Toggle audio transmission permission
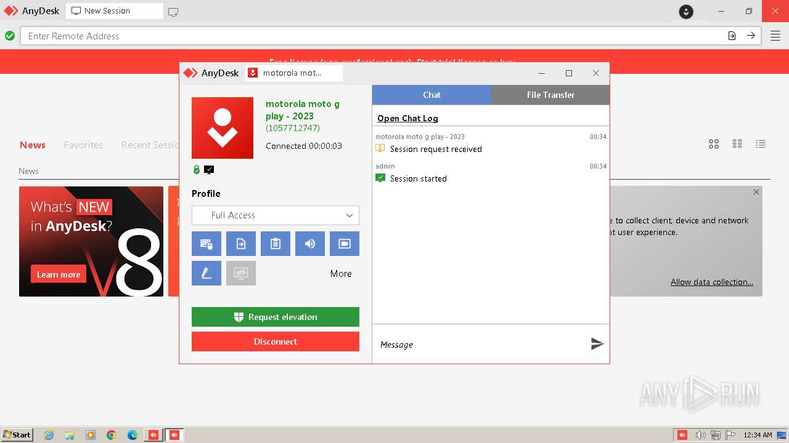The height and width of the screenshot is (443, 789). 310,244
